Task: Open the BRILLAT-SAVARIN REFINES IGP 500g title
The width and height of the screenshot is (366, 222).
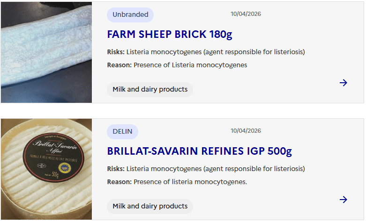Action: point(199,151)
